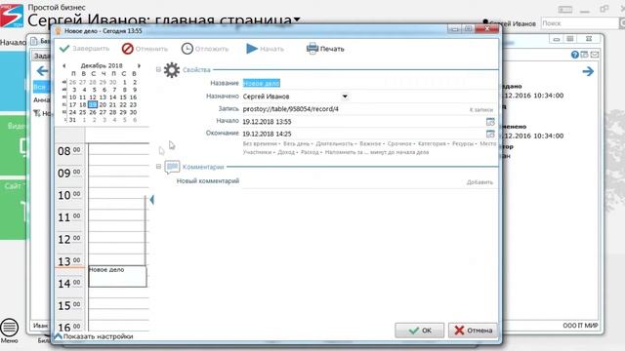Viewport: 625px width, 351px height.
Task: Click the calendar icon next to help icon
Action: point(584,55)
